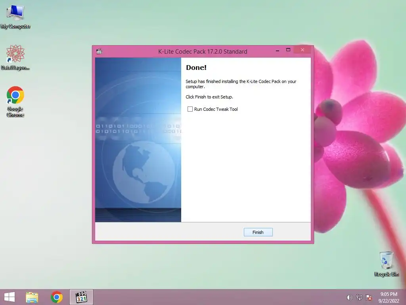
Task: Click the 'Done!' heading text
Action: point(196,68)
